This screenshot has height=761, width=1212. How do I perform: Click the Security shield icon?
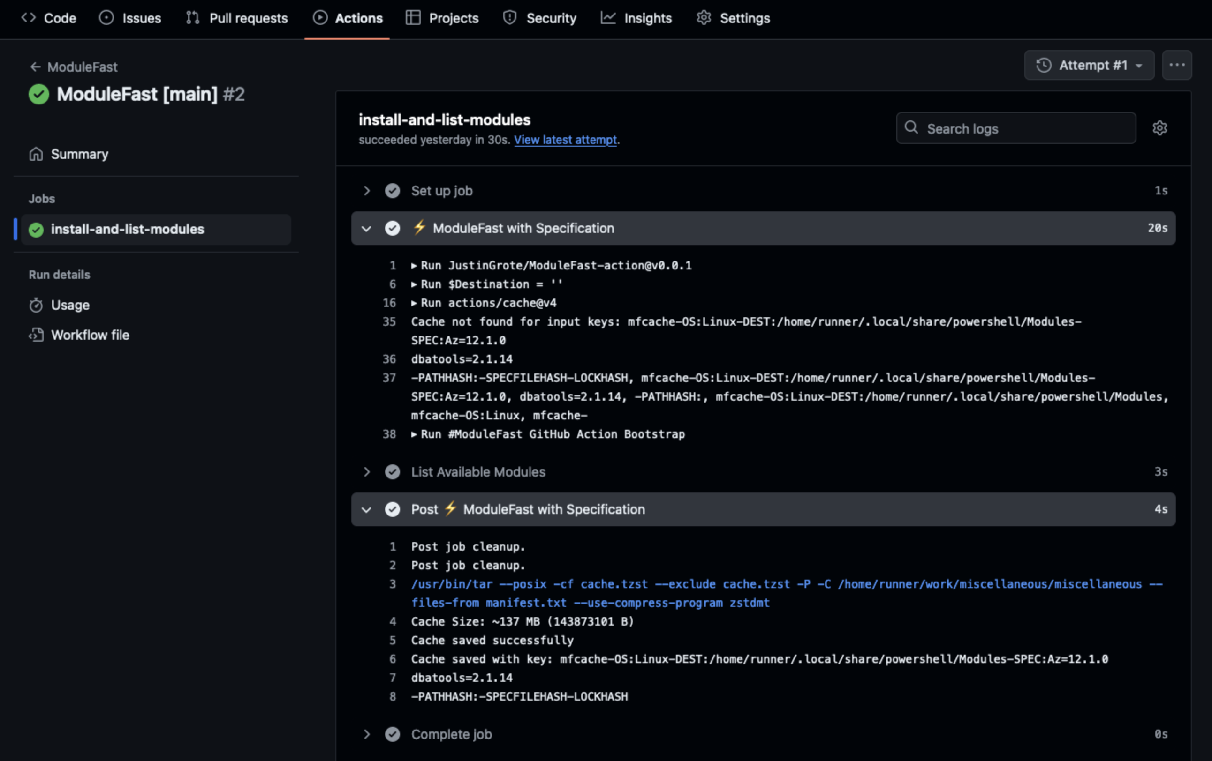[x=510, y=18]
